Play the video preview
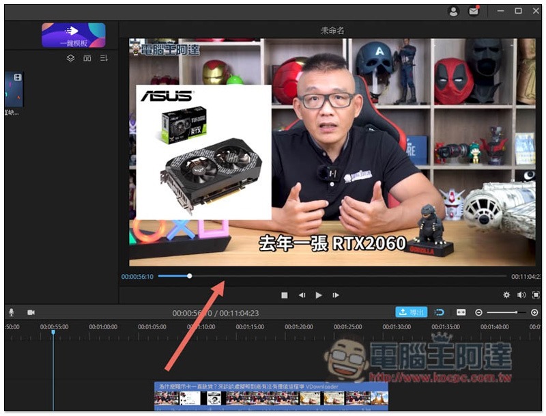 tap(319, 295)
